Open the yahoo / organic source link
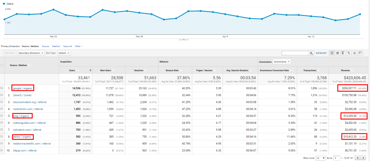 [22, 137]
